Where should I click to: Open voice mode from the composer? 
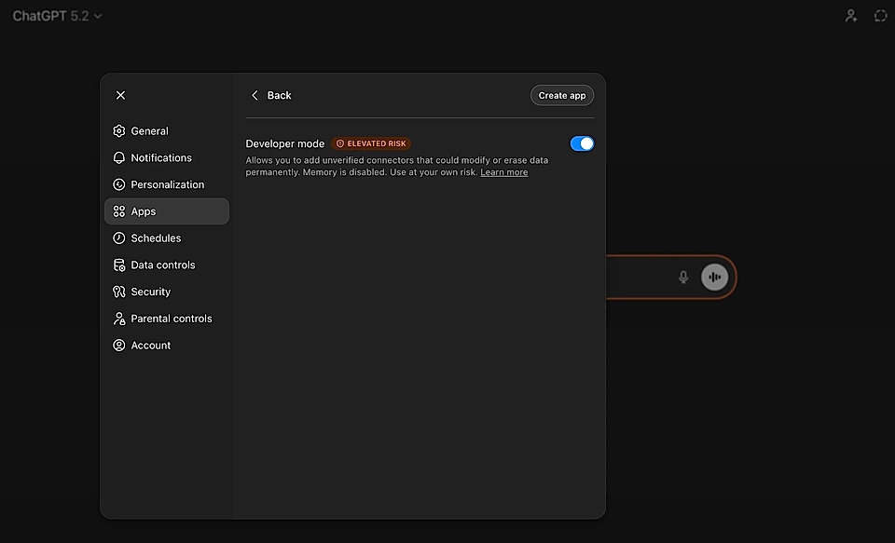pyautogui.click(x=714, y=277)
